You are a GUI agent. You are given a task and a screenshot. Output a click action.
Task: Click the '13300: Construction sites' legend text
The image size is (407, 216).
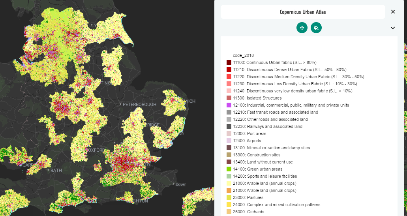pyautogui.click(x=257, y=155)
